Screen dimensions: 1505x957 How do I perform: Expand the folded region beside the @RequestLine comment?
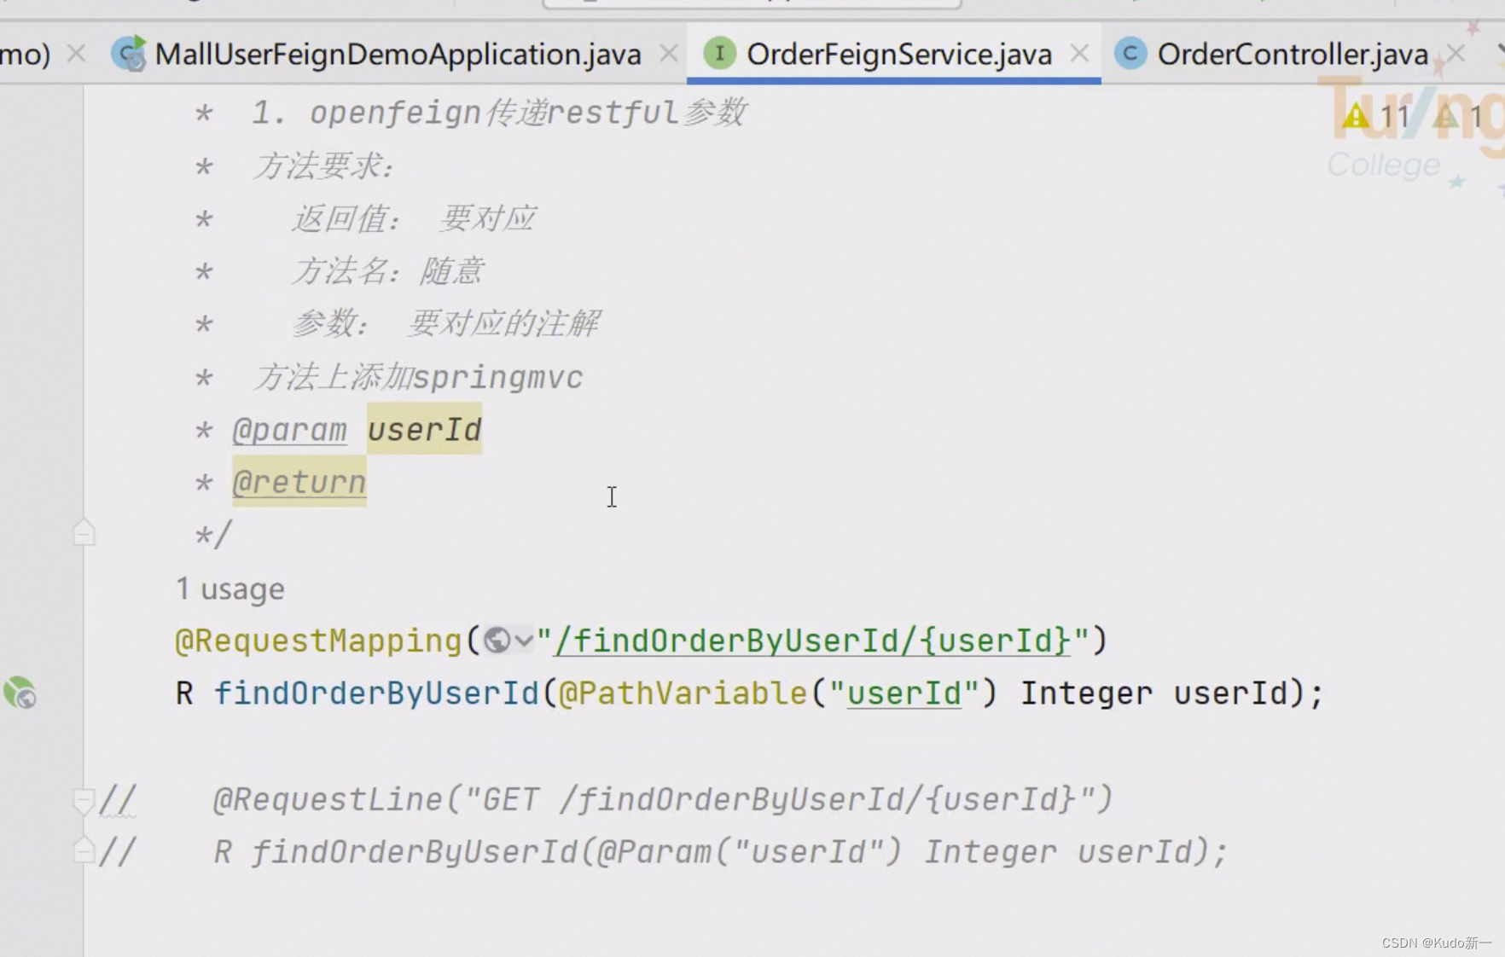[83, 800]
